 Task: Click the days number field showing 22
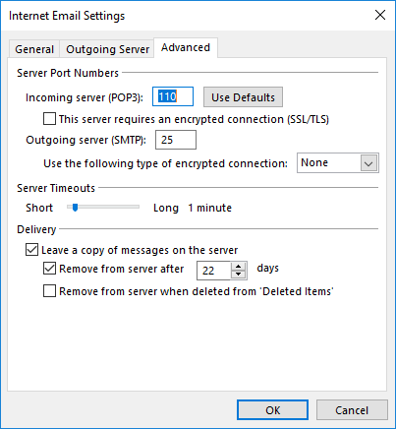coord(213,271)
